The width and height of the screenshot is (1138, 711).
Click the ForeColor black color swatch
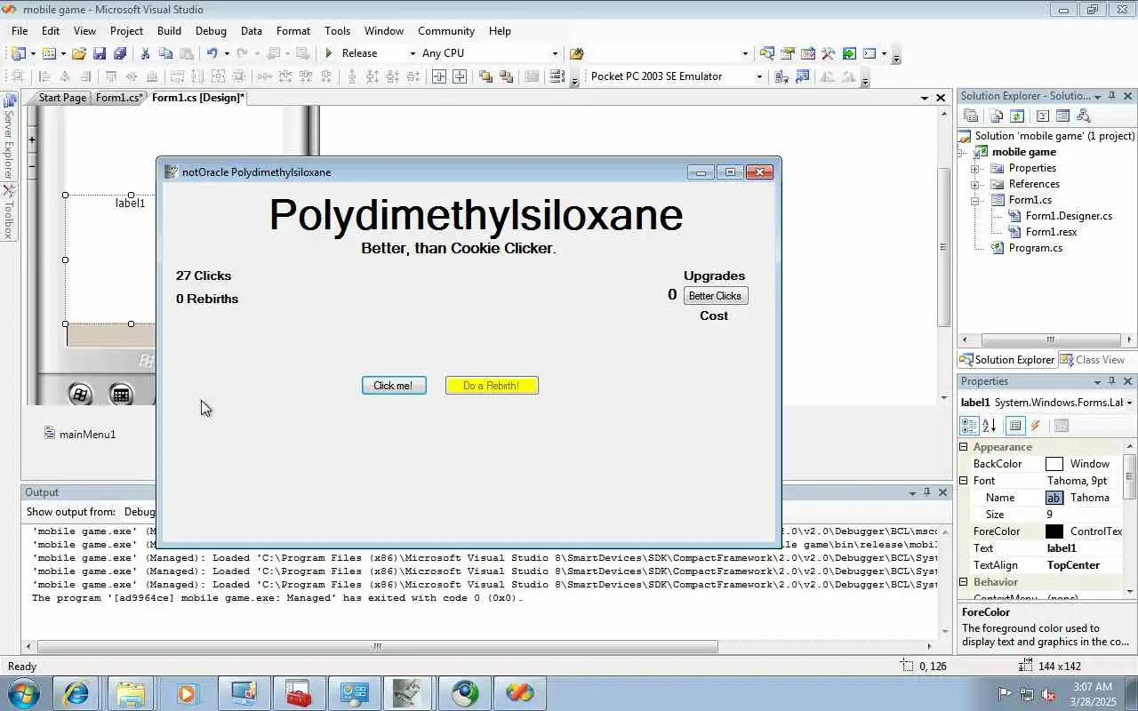[x=1054, y=531]
